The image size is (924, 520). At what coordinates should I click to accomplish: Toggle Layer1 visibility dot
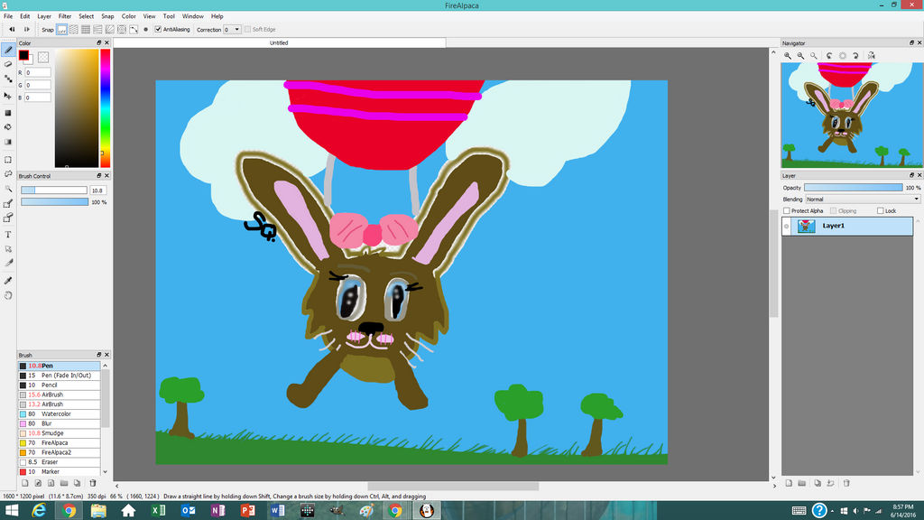pyautogui.click(x=787, y=226)
